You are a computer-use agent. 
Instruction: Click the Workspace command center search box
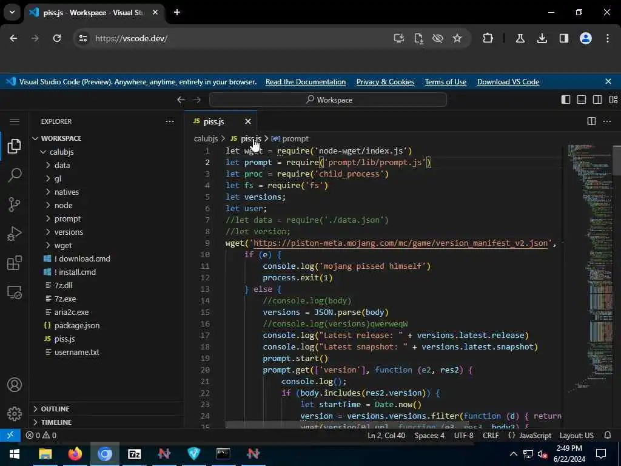click(328, 100)
